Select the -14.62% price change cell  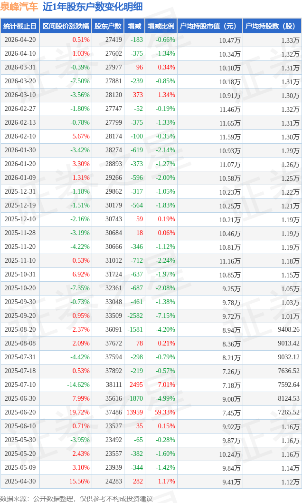(78, 385)
